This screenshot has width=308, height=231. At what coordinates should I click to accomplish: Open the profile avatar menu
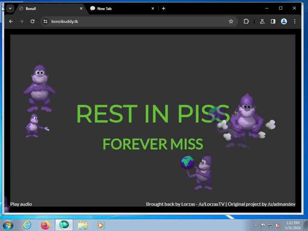(x=284, y=21)
